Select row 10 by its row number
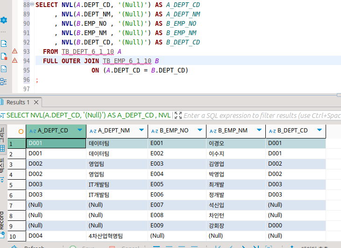This screenshot has height=248, width=341. coord(12,236)
